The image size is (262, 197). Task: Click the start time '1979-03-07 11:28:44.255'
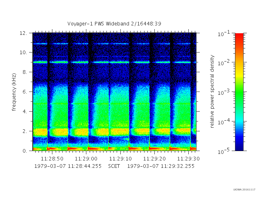point(68,166)
